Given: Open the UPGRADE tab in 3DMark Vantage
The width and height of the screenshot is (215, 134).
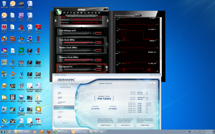Looking at the screenshot, I should tap(60, 112).
